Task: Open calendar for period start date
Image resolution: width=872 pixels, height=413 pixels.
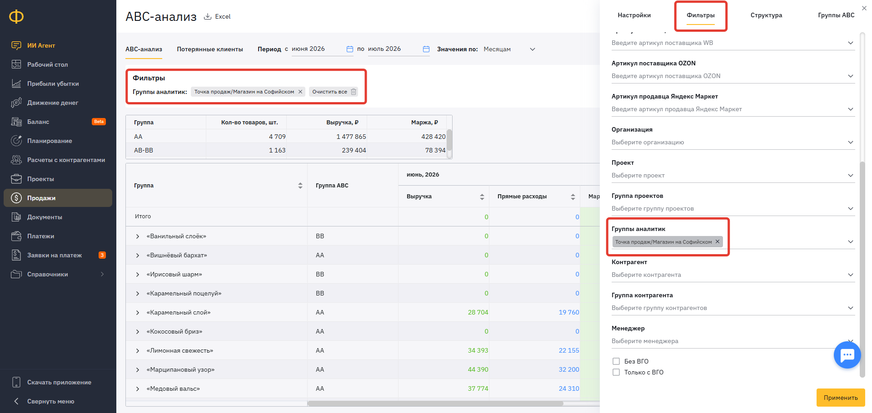Action: coord(350,49)
